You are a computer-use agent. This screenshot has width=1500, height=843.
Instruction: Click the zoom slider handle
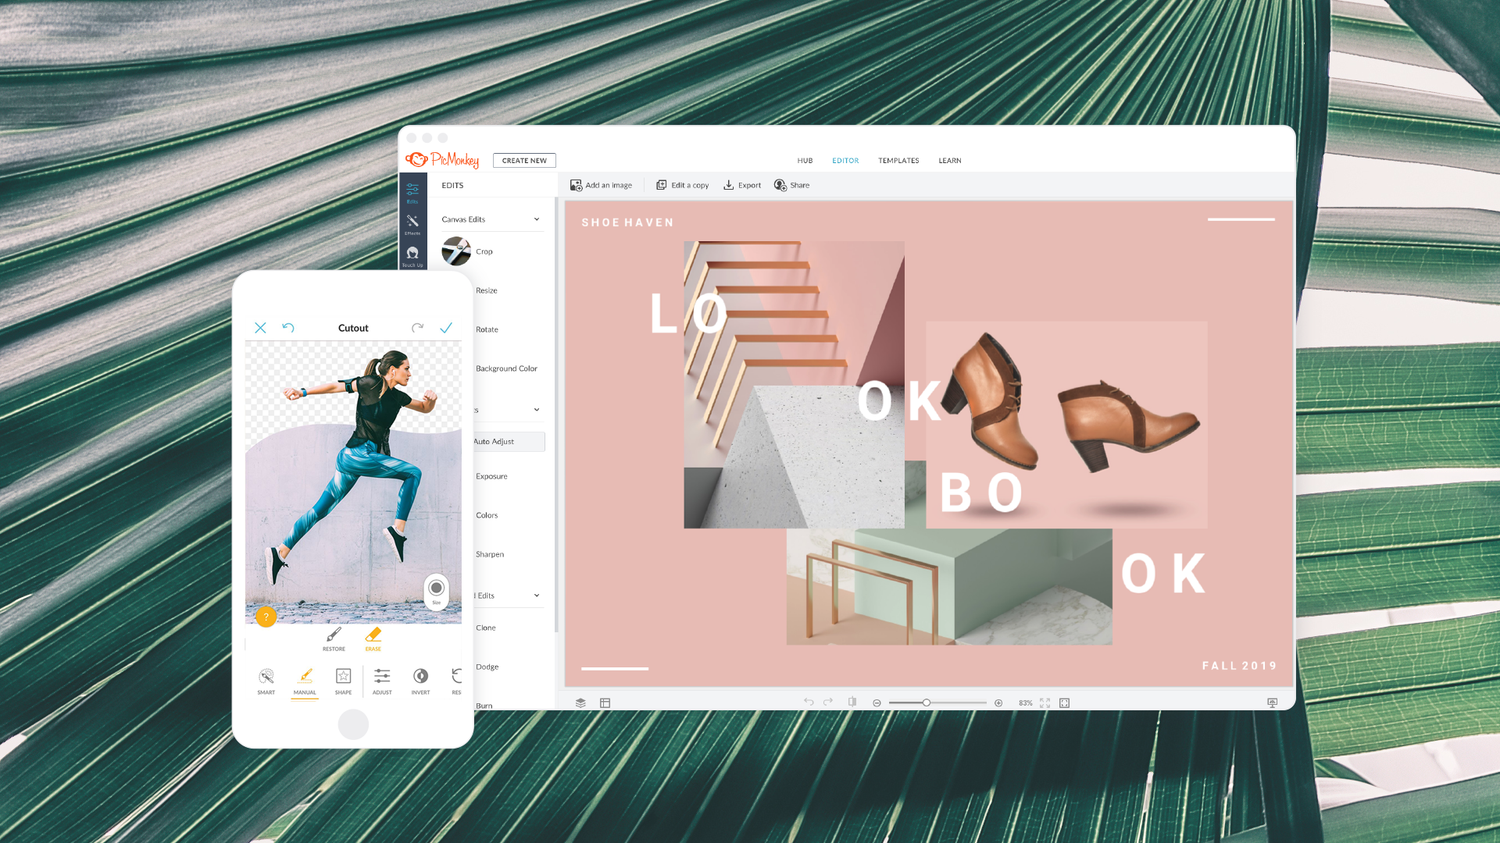click(x=927, y=702)
